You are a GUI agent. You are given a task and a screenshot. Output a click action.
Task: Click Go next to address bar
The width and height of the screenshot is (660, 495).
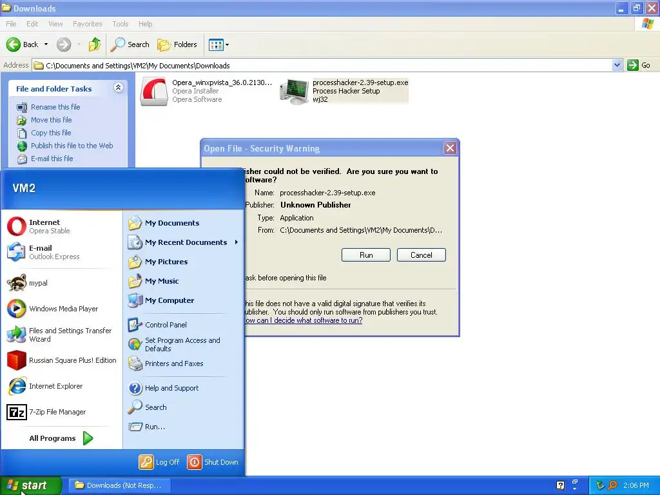coord(639,65)
